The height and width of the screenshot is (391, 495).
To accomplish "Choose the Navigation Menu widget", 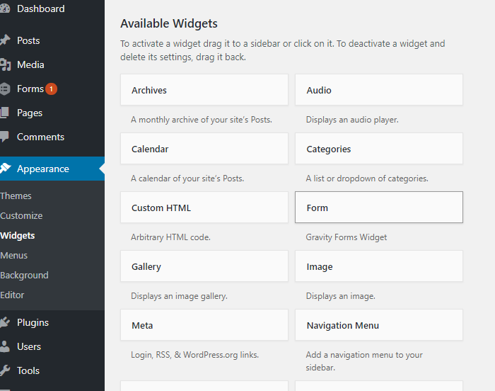I will click(379, 326).
